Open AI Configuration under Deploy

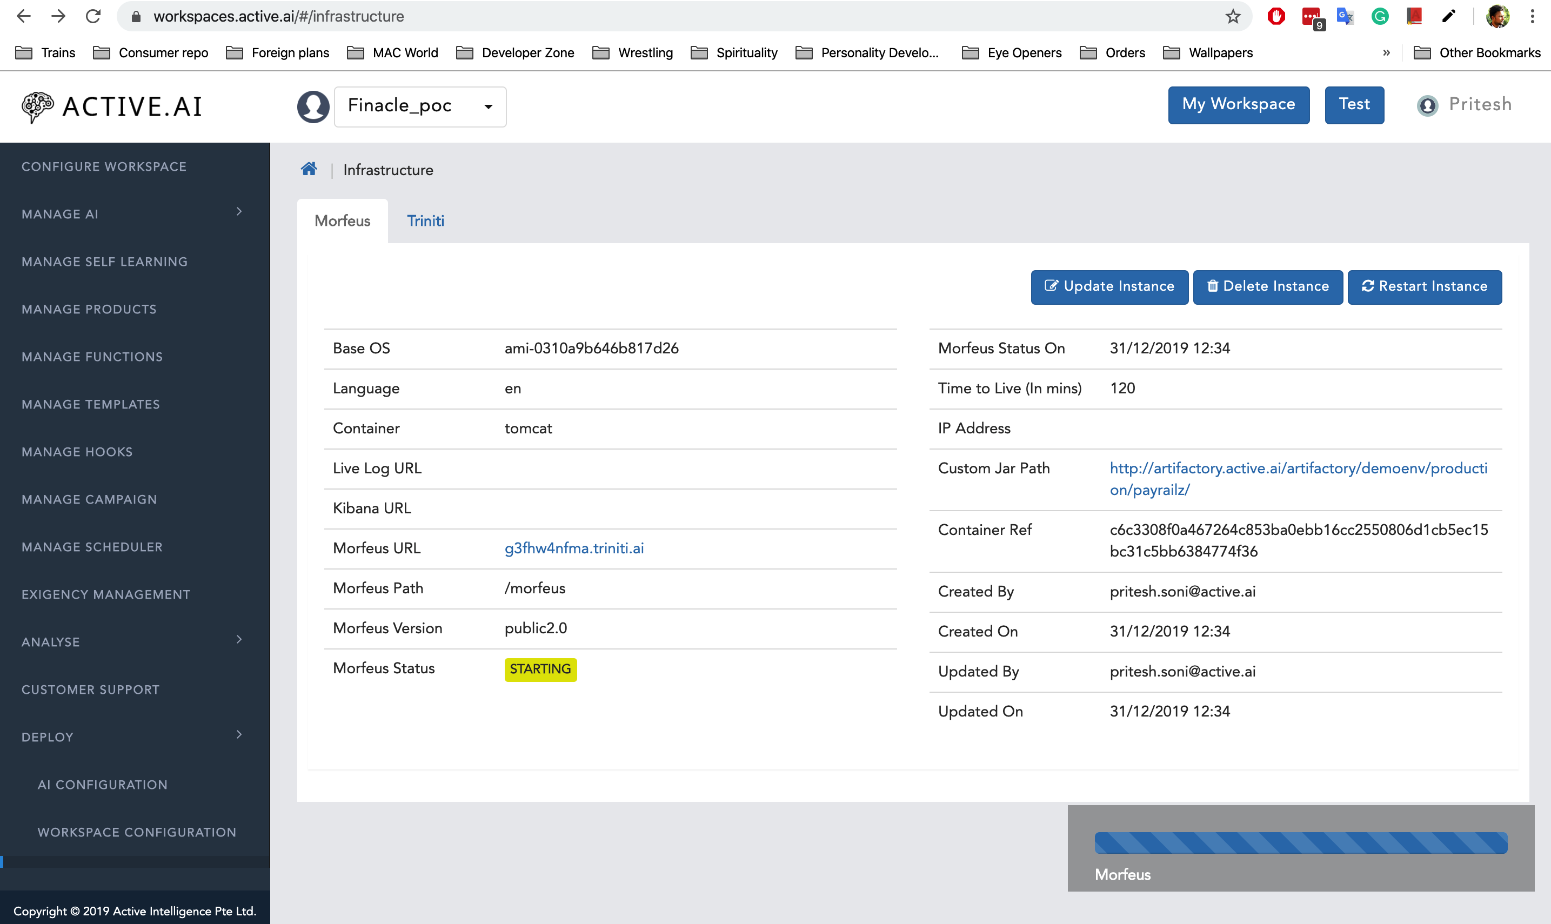click(103, 784)
